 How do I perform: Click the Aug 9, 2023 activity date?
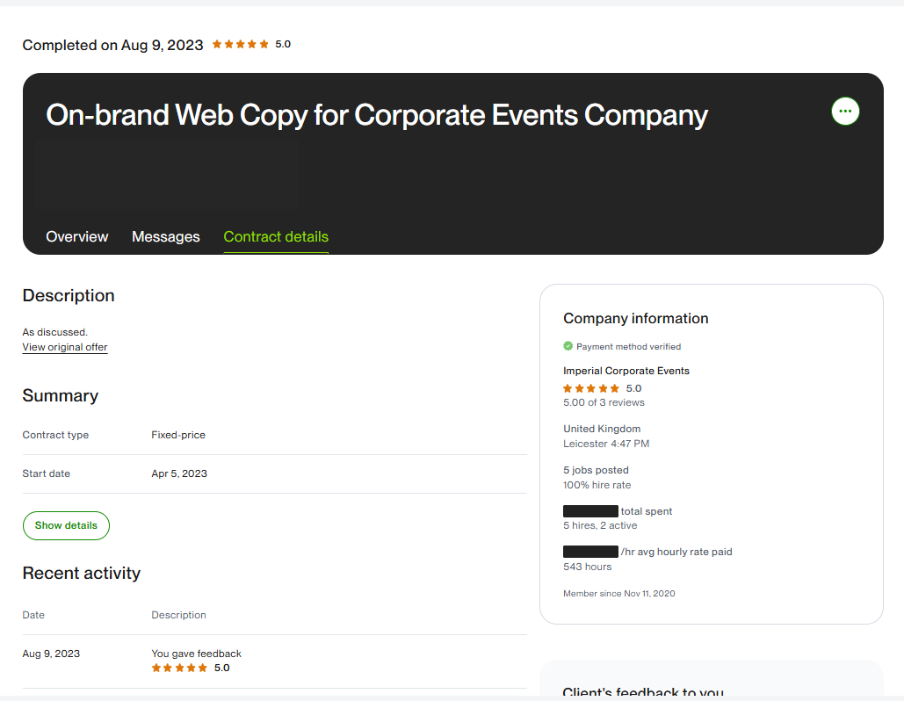tap(51, 654)
